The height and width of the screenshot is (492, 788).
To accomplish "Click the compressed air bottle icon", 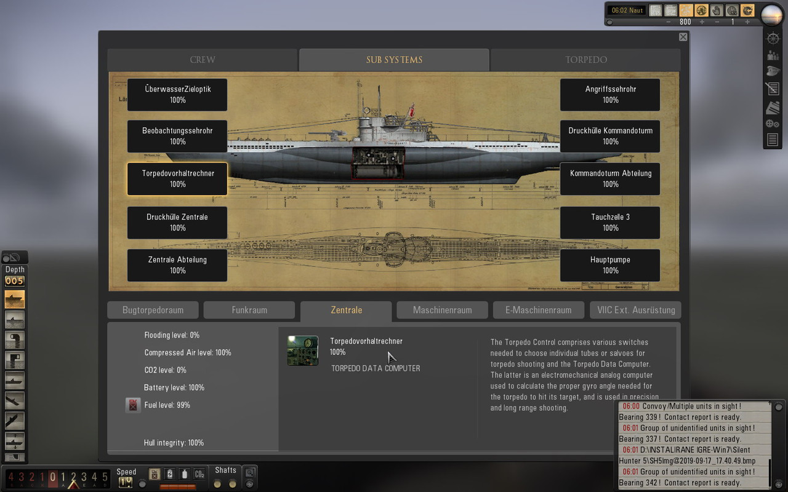I will point(185,474).
